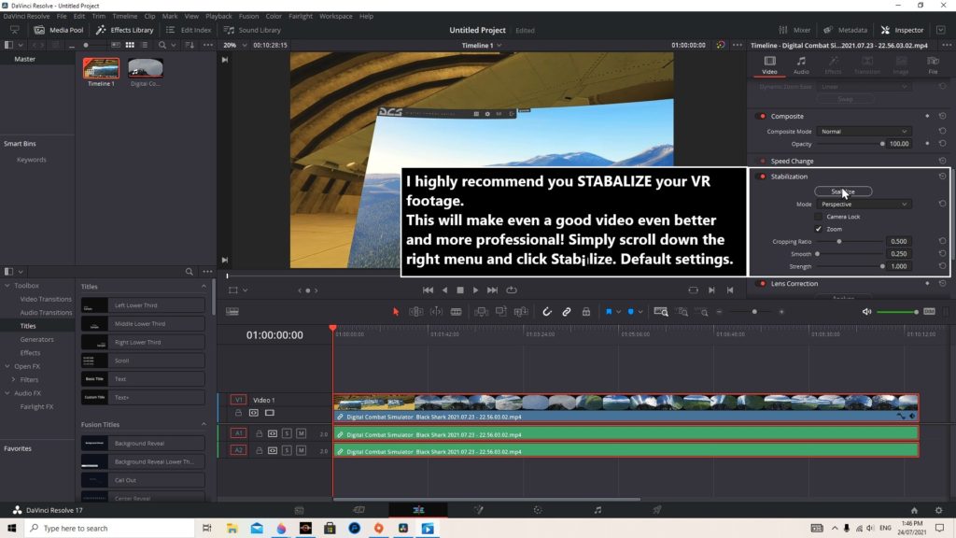
Task: Toggle the Position Lock padlock icon
Action: [586, 312]
